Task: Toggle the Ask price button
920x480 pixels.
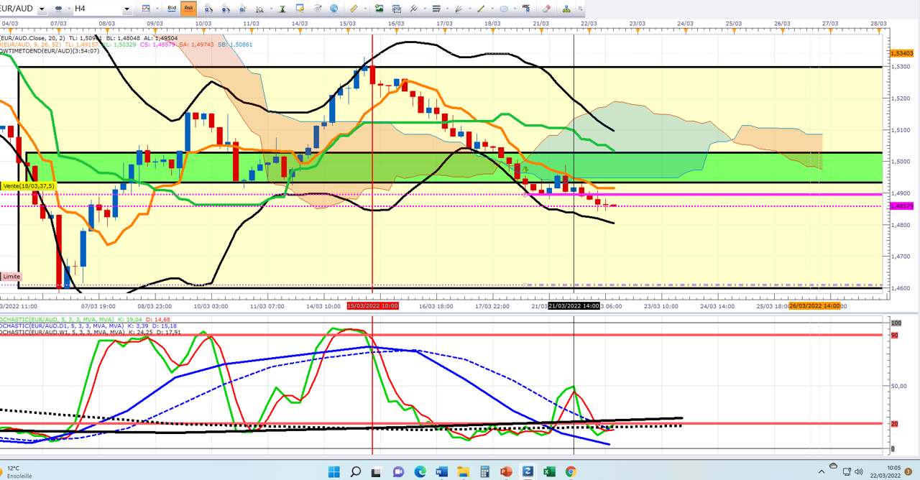Action: click(x=188, y=9)
